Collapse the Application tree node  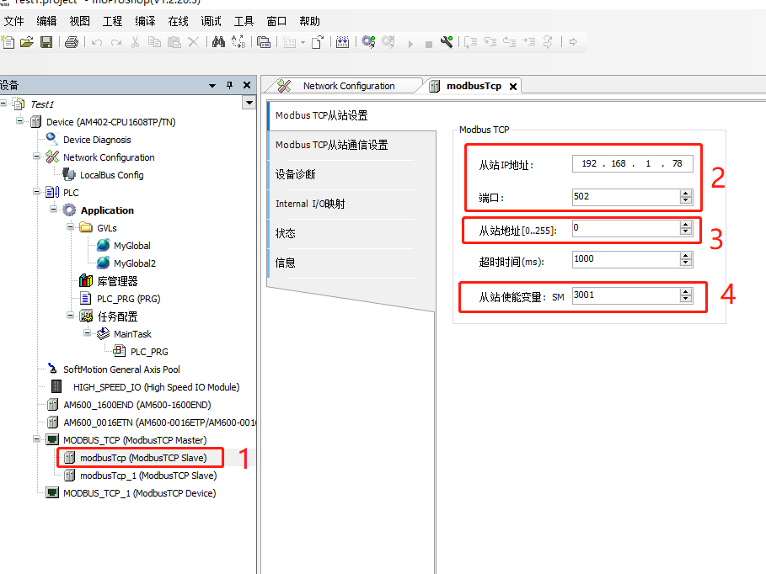pyautogui.click(x=53, y=209)
